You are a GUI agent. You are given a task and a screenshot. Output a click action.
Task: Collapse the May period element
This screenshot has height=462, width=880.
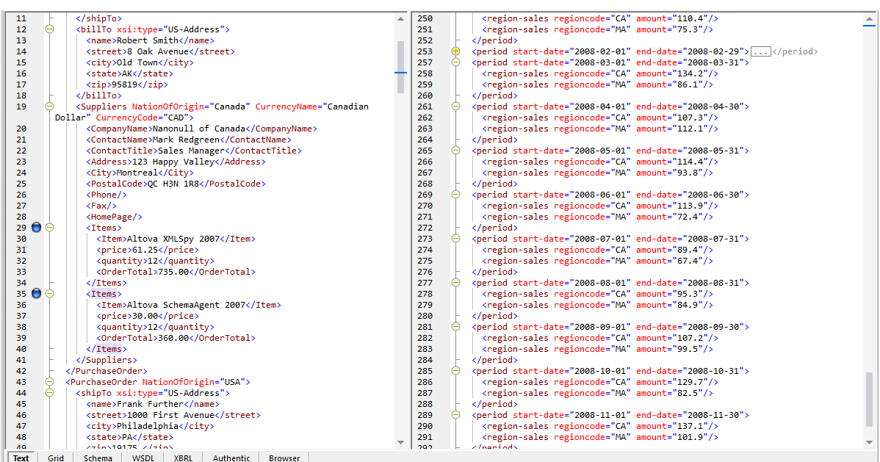pos(455,151)
